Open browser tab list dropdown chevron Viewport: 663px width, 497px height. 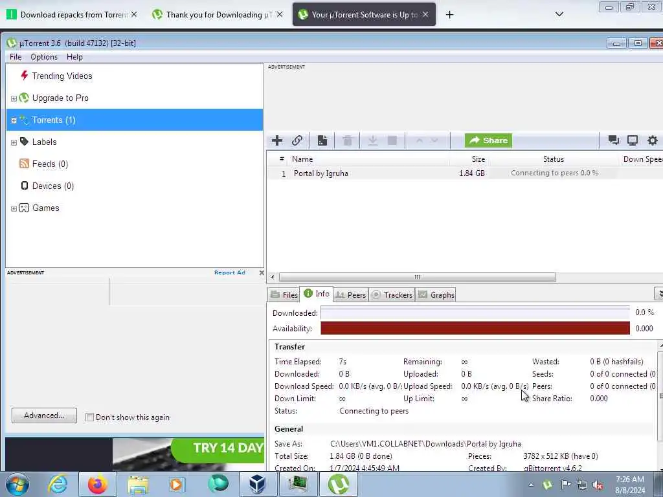(x=559, y=14)
